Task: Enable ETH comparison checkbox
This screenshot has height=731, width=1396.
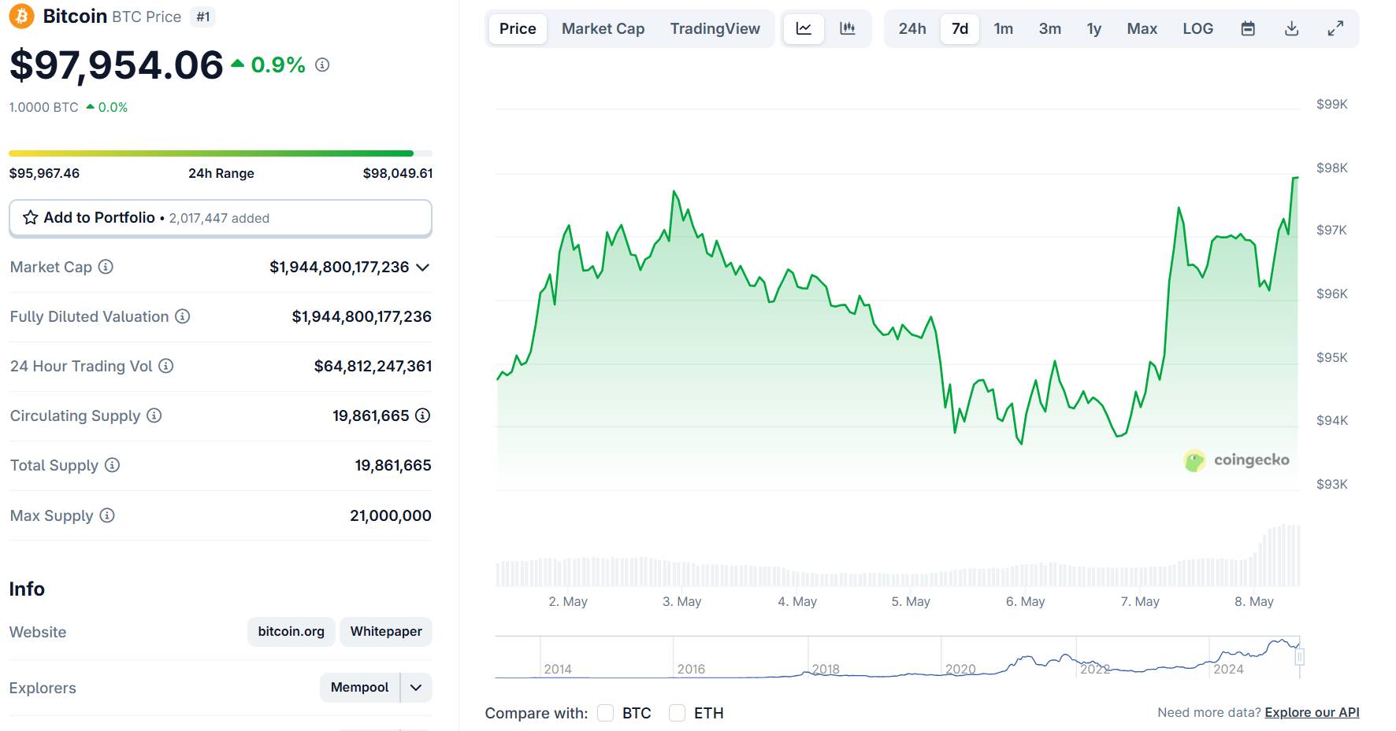Action: pyautogui.click(x=677, y=713)
